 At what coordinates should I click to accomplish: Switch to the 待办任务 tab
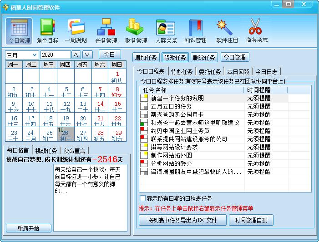coord(182,72)
